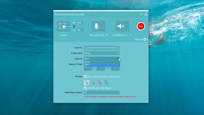Screen dimensions: 204x115
Task: Click the height field showing 768
Action: (x=80, y=30)
